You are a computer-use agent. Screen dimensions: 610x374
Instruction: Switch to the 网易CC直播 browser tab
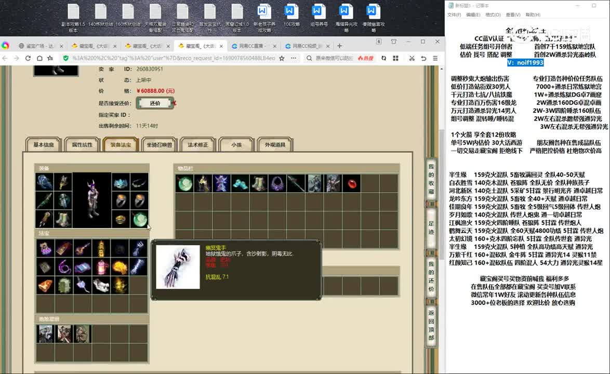click(x=253, y=46)
